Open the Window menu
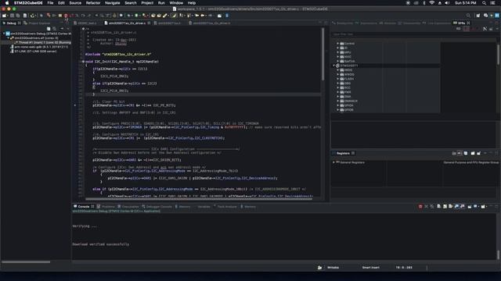501x281 pixels. click(x=176, y=3)
